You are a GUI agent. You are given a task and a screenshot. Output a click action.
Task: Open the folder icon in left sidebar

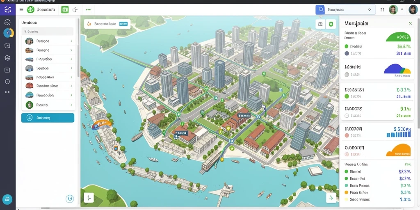tap(7, 46)
